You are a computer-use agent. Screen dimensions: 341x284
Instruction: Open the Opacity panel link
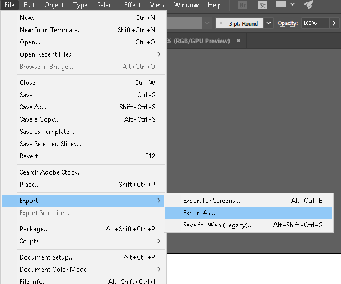coord(288,23)
